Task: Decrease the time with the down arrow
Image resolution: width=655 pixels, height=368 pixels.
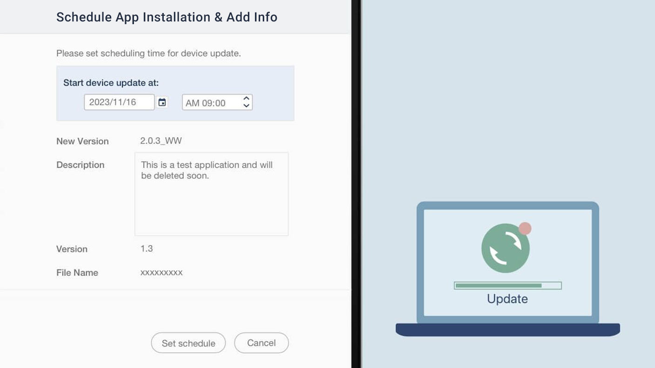Action: pyautogui.click(x=247, y=106)
